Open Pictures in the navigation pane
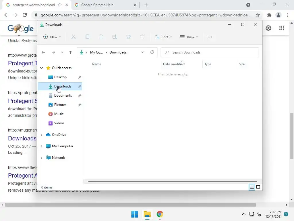The width and height of the screenshot is (294, 221). [60, 105]
